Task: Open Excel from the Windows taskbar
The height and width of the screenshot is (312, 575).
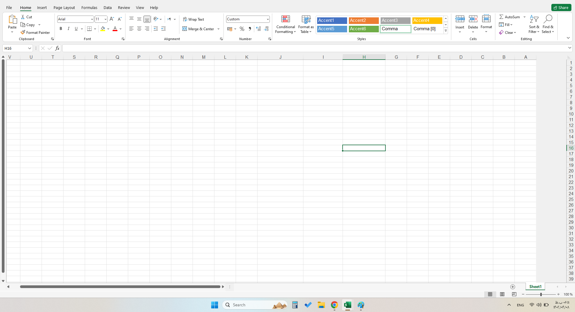Action: click(347, 305)
